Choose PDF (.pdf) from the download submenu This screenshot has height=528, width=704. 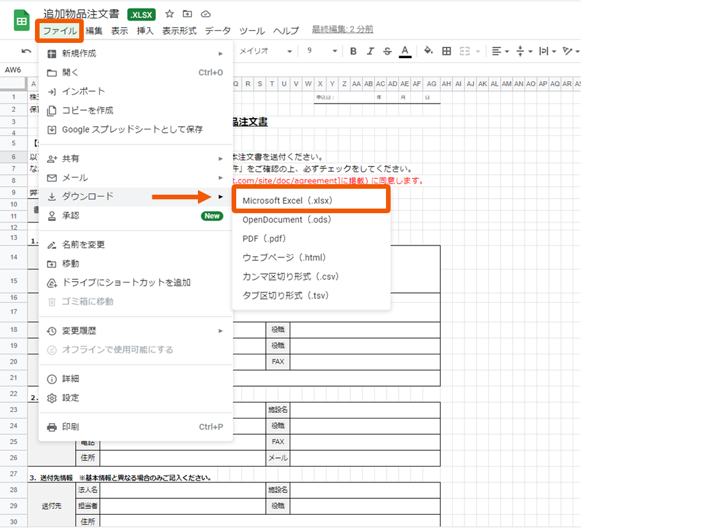264,238
